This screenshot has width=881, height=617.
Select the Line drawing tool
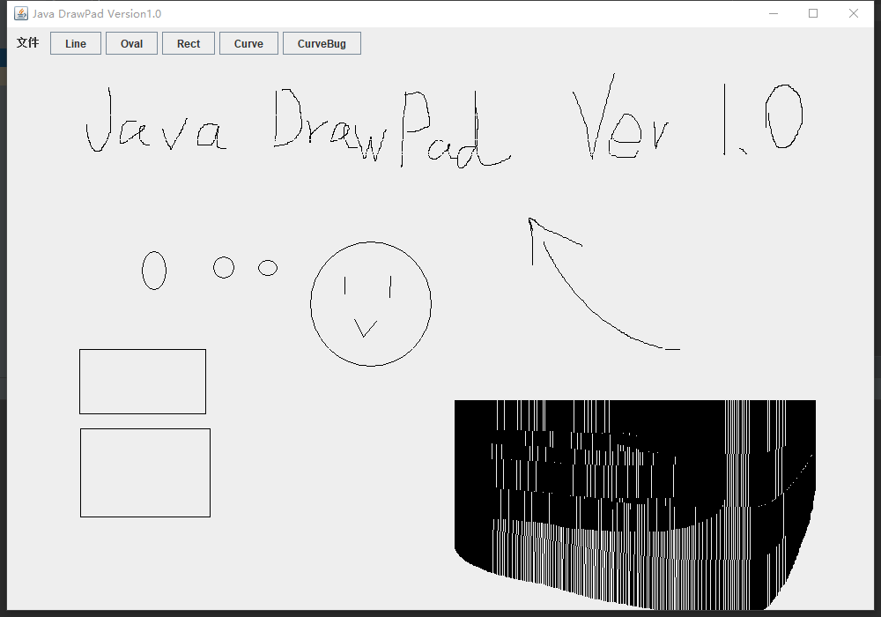click(x=76, y=43)
